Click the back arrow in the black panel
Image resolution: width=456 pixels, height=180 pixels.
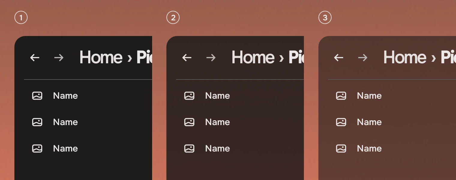(35, 58)
